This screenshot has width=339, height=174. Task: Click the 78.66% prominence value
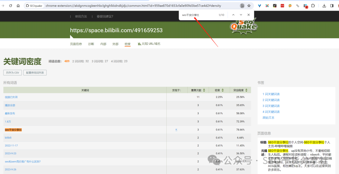(x=240, y=130)
